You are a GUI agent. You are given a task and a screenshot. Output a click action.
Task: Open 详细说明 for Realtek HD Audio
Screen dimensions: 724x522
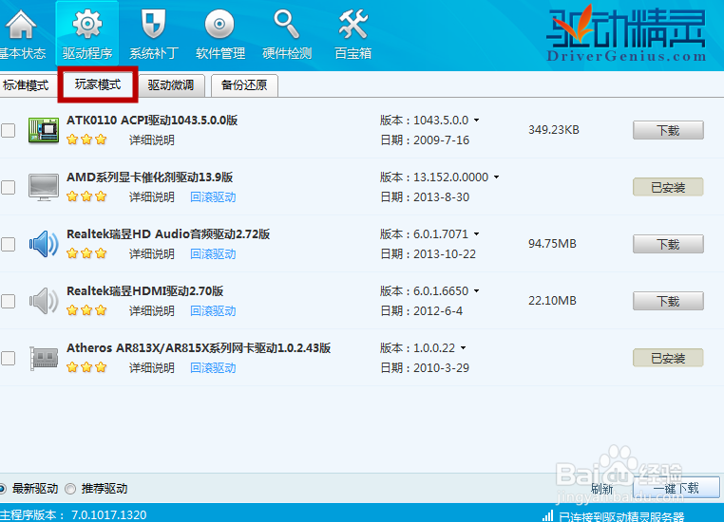(152, 253)
